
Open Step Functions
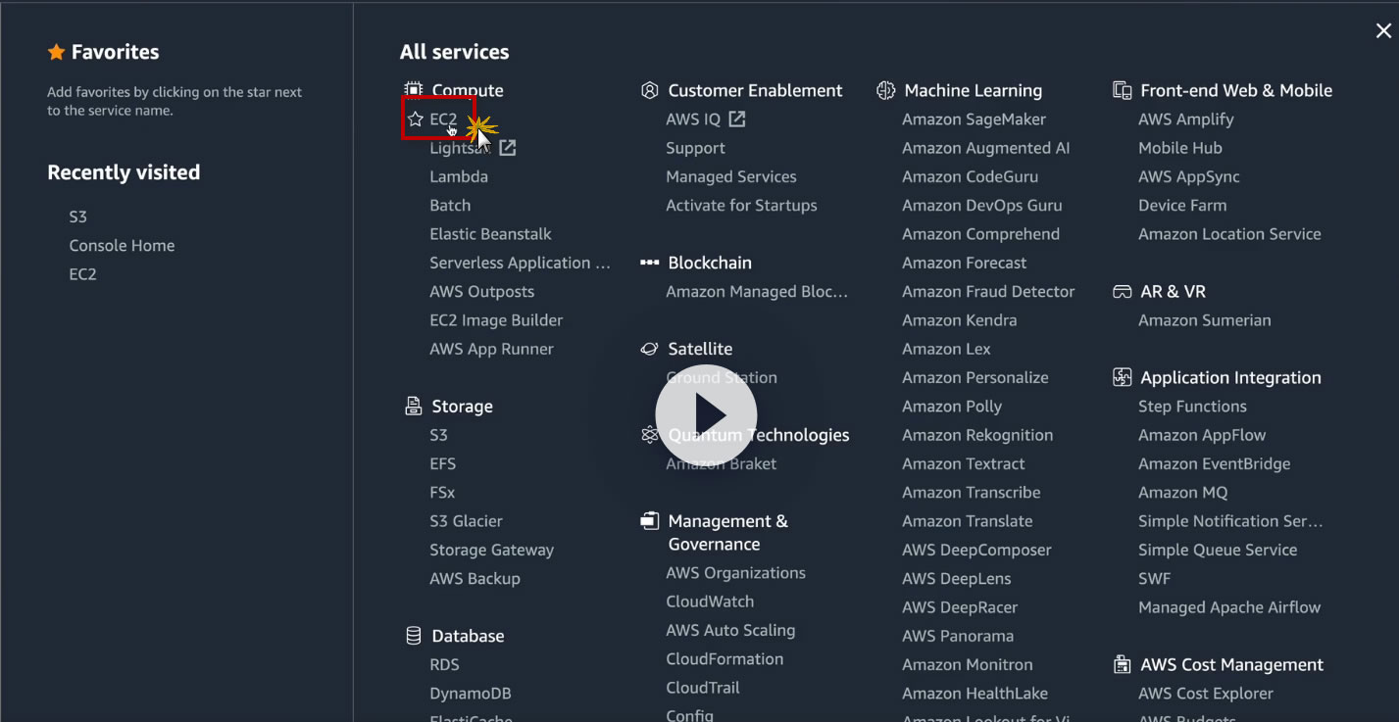[x=1192, y=407]
